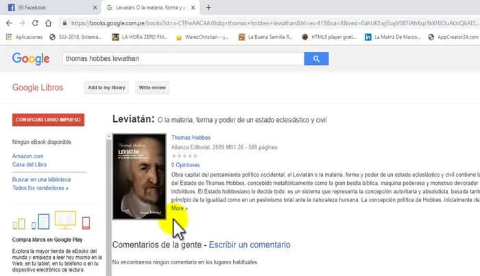The image size is (480, 276).
Task: Click Alianza Editorial publication details text
Action: click(224, 147)
